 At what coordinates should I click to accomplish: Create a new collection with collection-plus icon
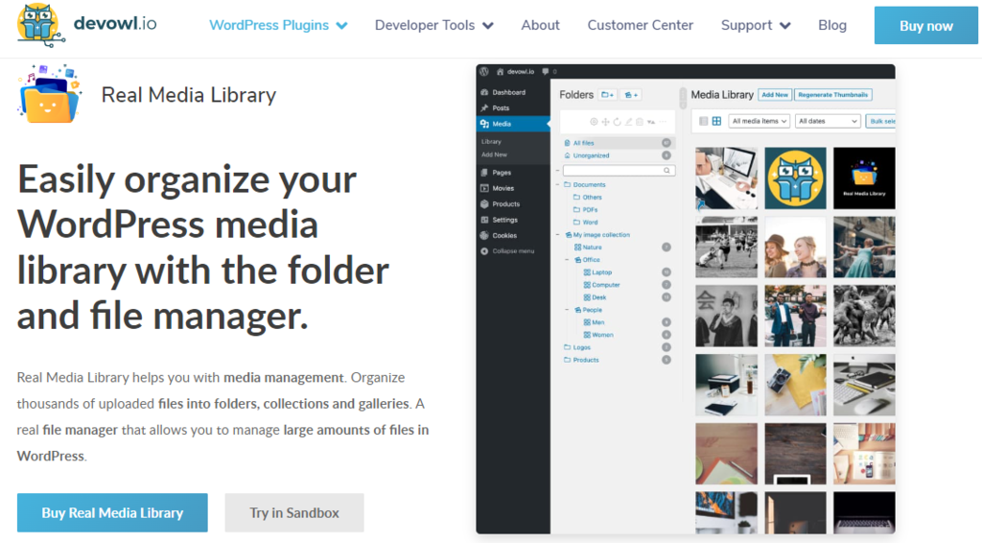[x=631, y=95]
